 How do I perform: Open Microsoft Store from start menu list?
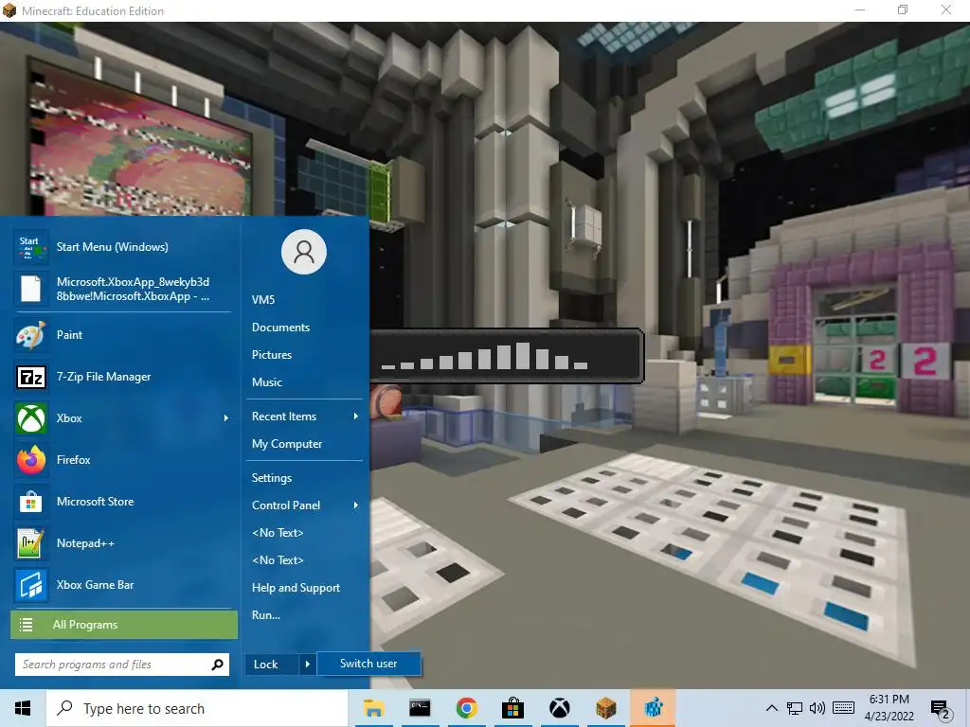[122, 502]
